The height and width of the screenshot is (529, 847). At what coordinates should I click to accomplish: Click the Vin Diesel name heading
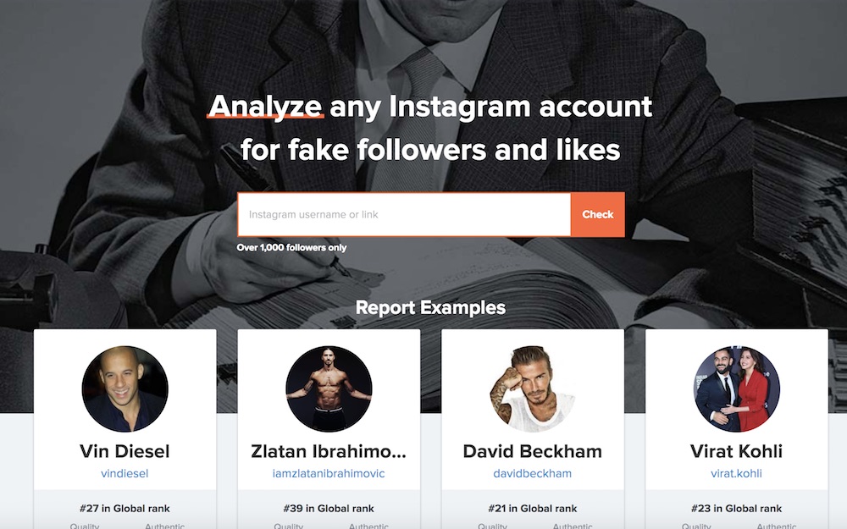(x=125, y=451)
